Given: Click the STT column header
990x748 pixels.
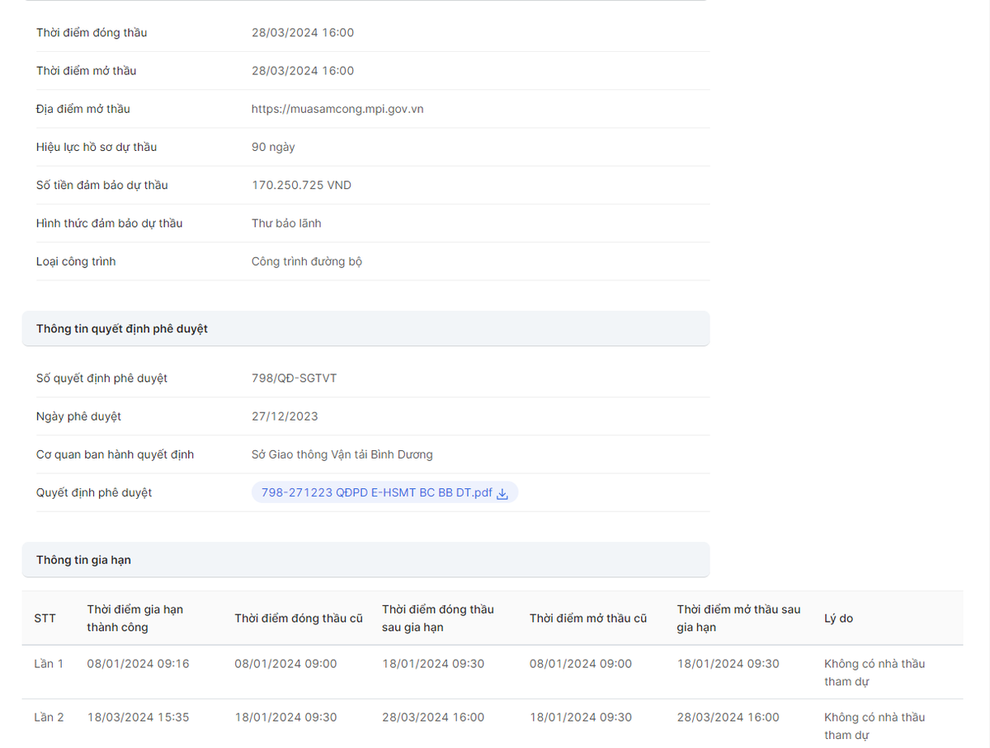Looking at the screenshot, I should (x=45, y=619).
